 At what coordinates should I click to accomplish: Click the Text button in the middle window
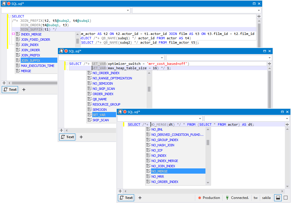click(x=67, y=137)
